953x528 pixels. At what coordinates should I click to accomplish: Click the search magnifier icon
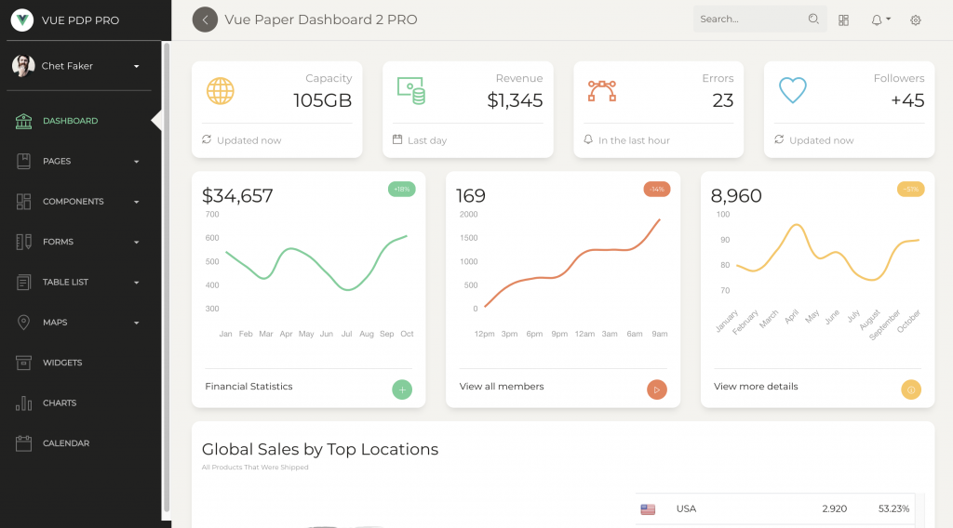[813, 19]
